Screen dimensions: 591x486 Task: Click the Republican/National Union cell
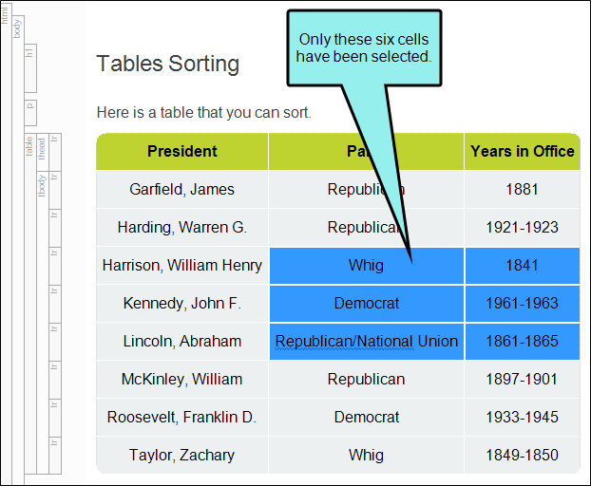pyautogui.click(x=367, y=342)
